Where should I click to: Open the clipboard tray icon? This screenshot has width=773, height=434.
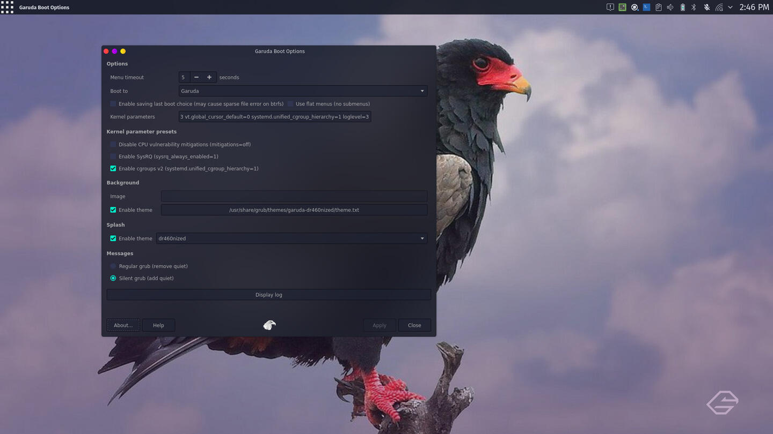click(x=658, y=7)
